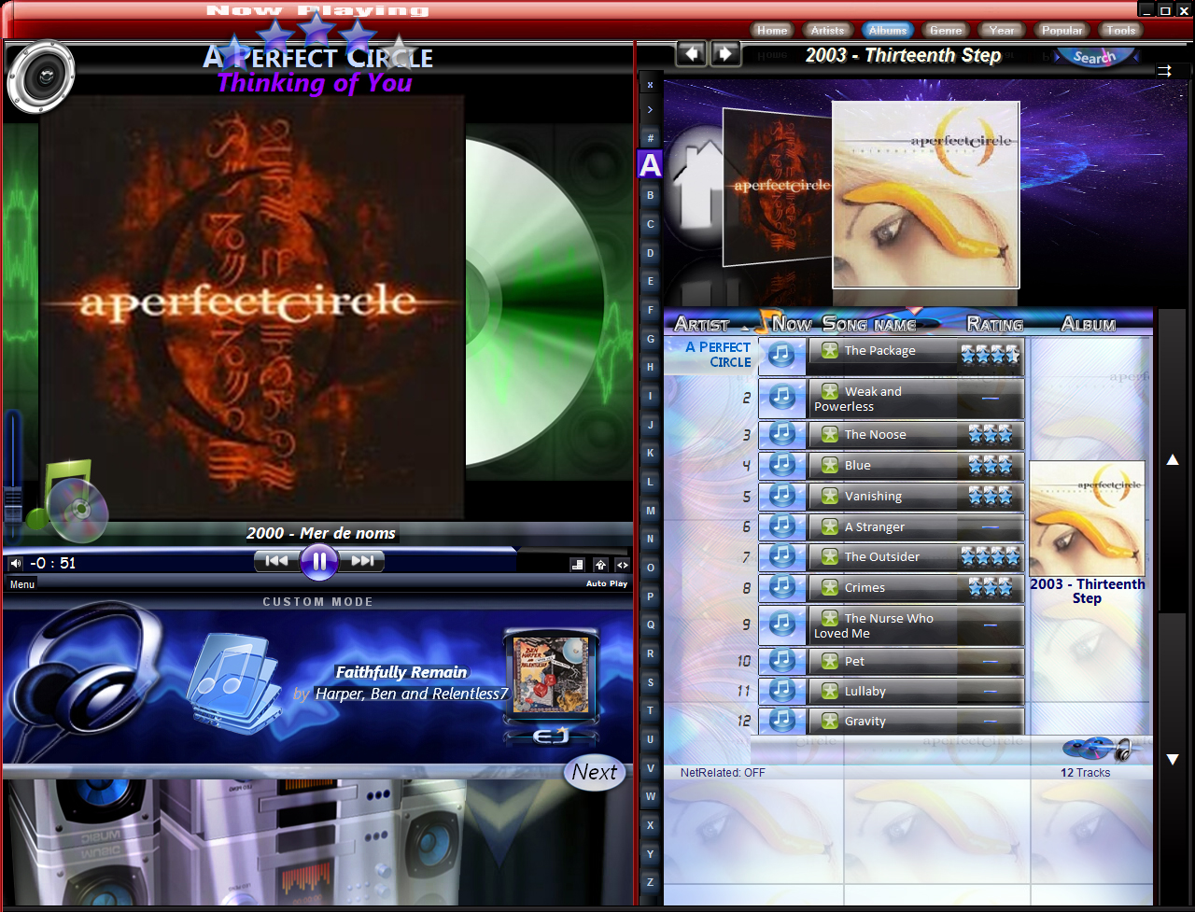The width and height of the screenshot is (1195, 912).
Task: Click the green star icon beside Lullaby
Action: [x=829, y=691]
